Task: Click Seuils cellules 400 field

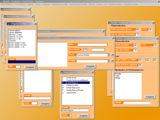Action: pyautogui.click(x=147, y=60)
